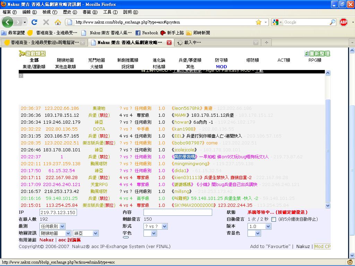Open 香港高登 bookmark in bookmarks toolbar
Screen dimensions: 355x266
(53, 33)
